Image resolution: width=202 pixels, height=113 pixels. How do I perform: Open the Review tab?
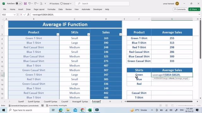[68, 9]
